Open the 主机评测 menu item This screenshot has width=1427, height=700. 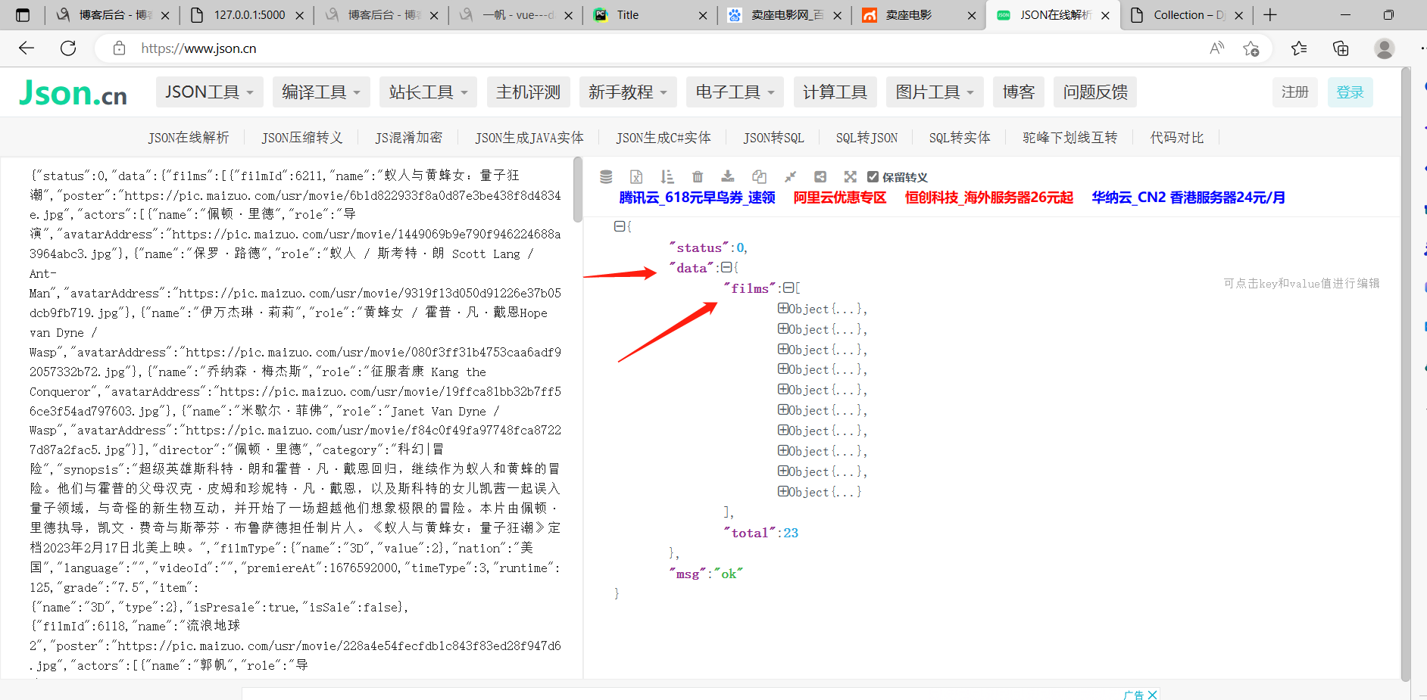[x=529, y=92]
